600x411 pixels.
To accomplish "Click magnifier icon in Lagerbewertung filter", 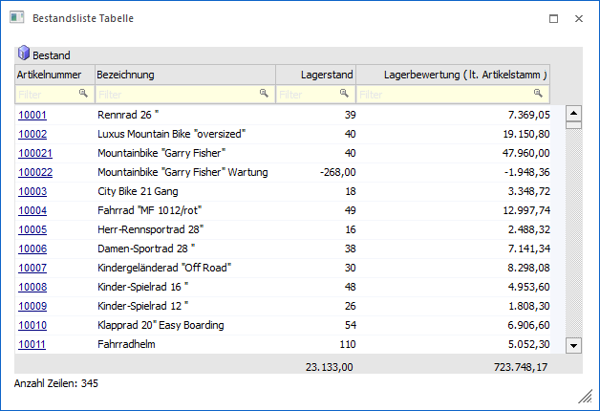I will click(539, 94).
